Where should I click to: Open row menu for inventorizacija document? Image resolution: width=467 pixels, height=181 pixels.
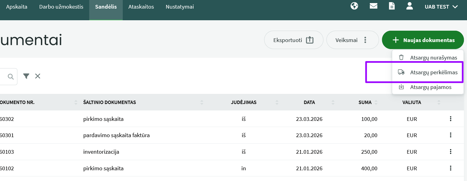450,152
